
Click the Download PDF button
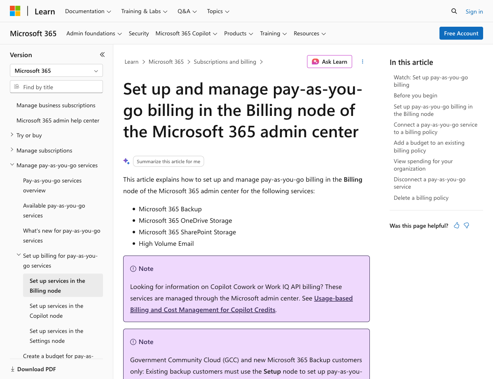coord(33,369)
